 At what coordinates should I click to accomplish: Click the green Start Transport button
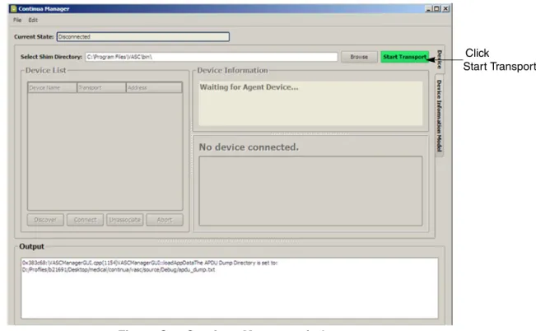click(x=404, y=57)
